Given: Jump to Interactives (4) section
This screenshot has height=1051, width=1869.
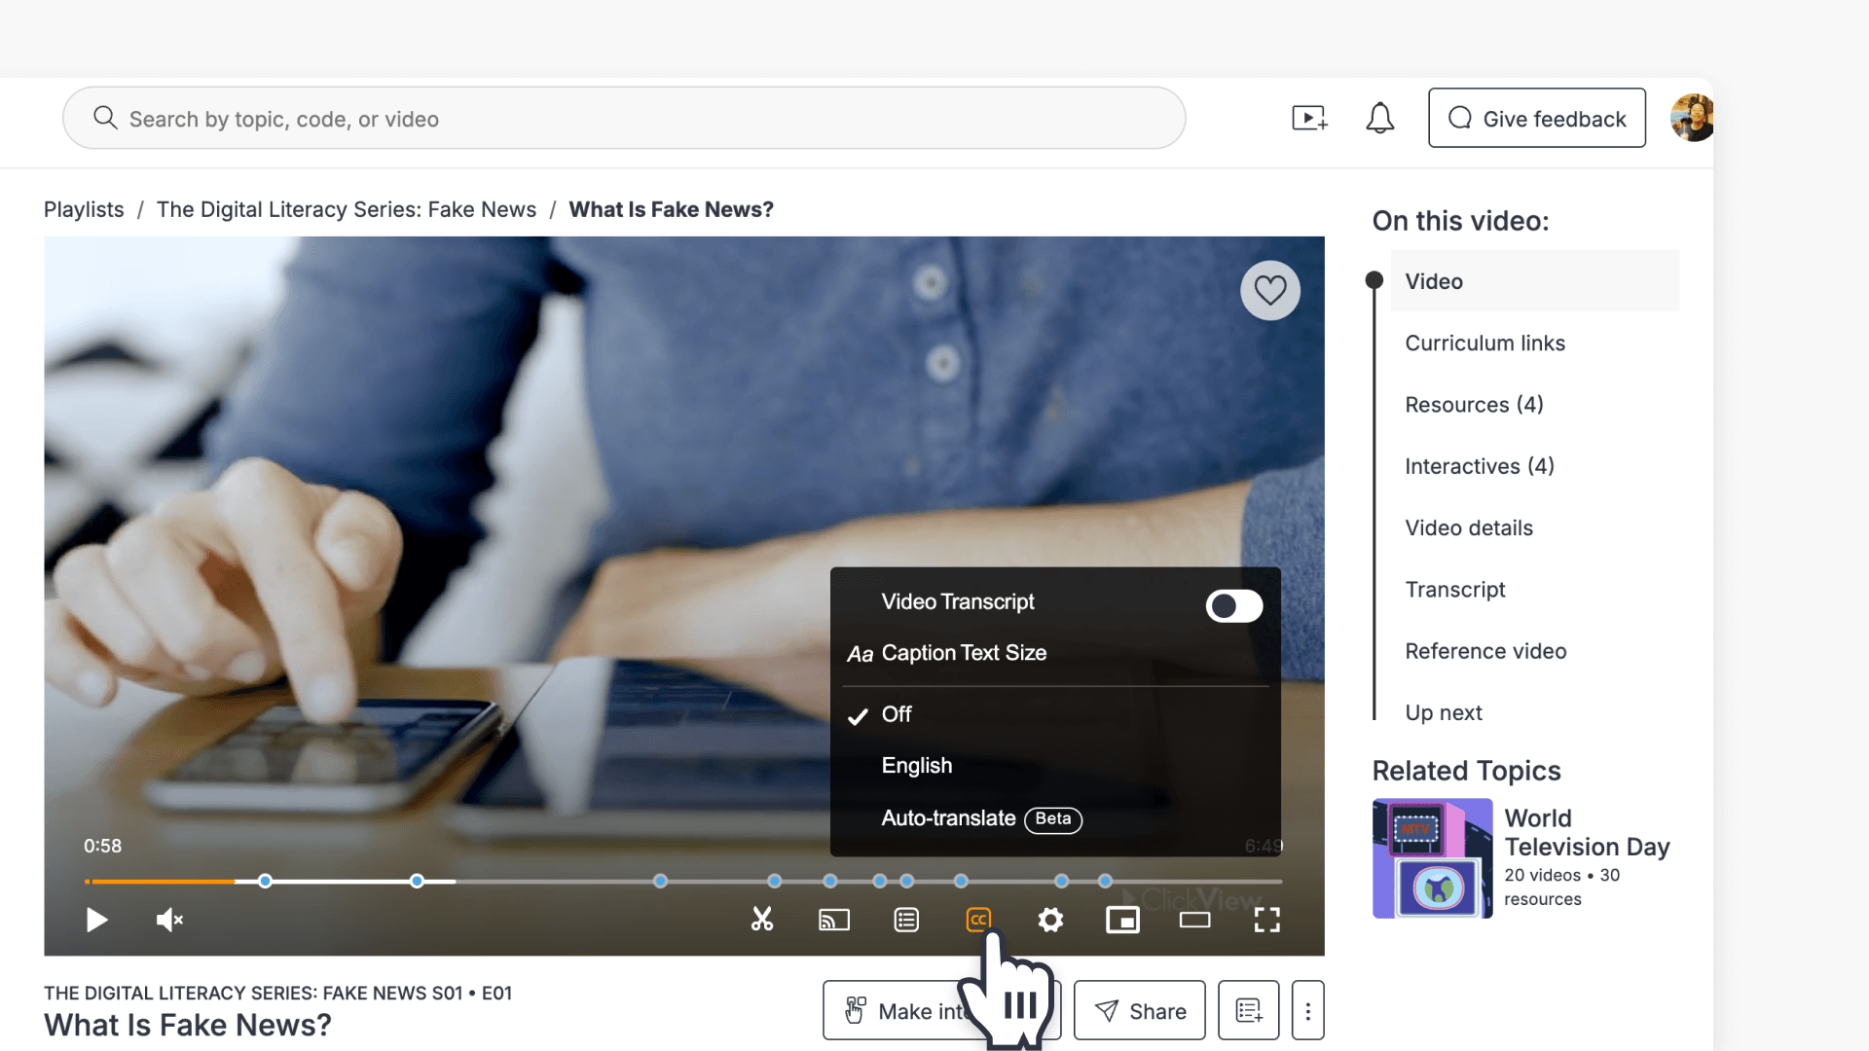Looking at the screenshot, I should click(x=1479, y=466).
